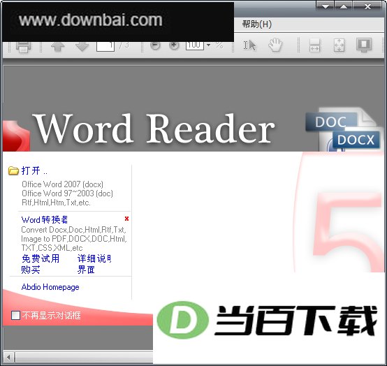387x366 pixels.
Task: Open the 帮助(H) menu
Action: coord(256,24)
